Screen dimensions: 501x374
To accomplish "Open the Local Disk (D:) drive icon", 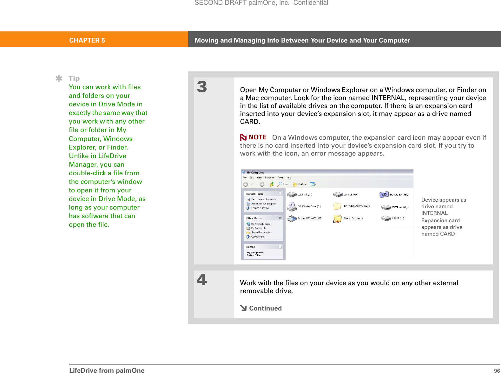I will pyautogui.click(x=338, y=195).
